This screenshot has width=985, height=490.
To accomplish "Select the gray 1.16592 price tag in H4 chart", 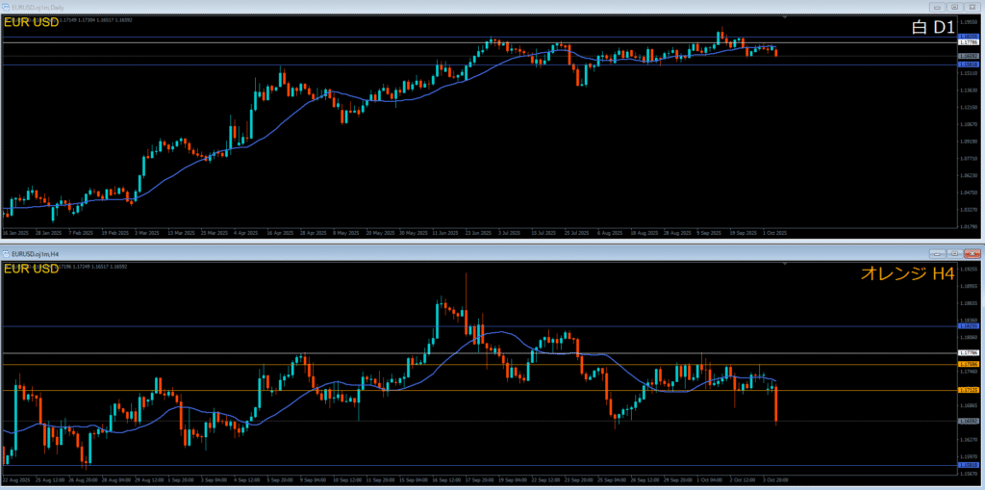I will pyautogui.click(x=968, y=421).
